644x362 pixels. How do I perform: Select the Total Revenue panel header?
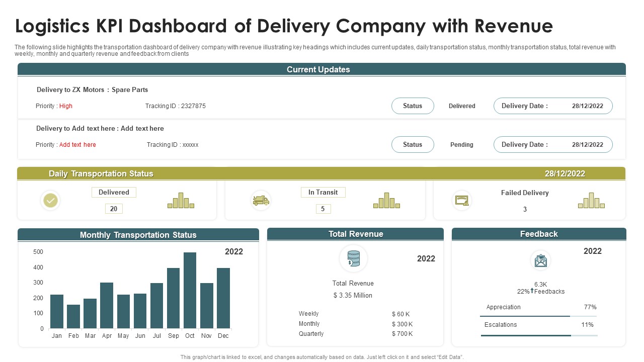coord(355,234)
